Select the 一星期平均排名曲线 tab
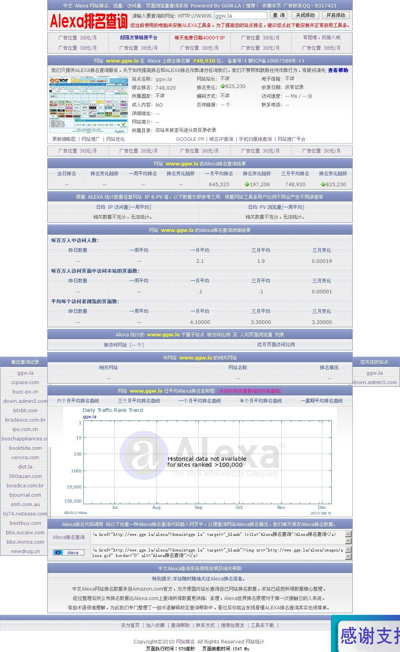The image size is (400, 652). click(322, 401)
